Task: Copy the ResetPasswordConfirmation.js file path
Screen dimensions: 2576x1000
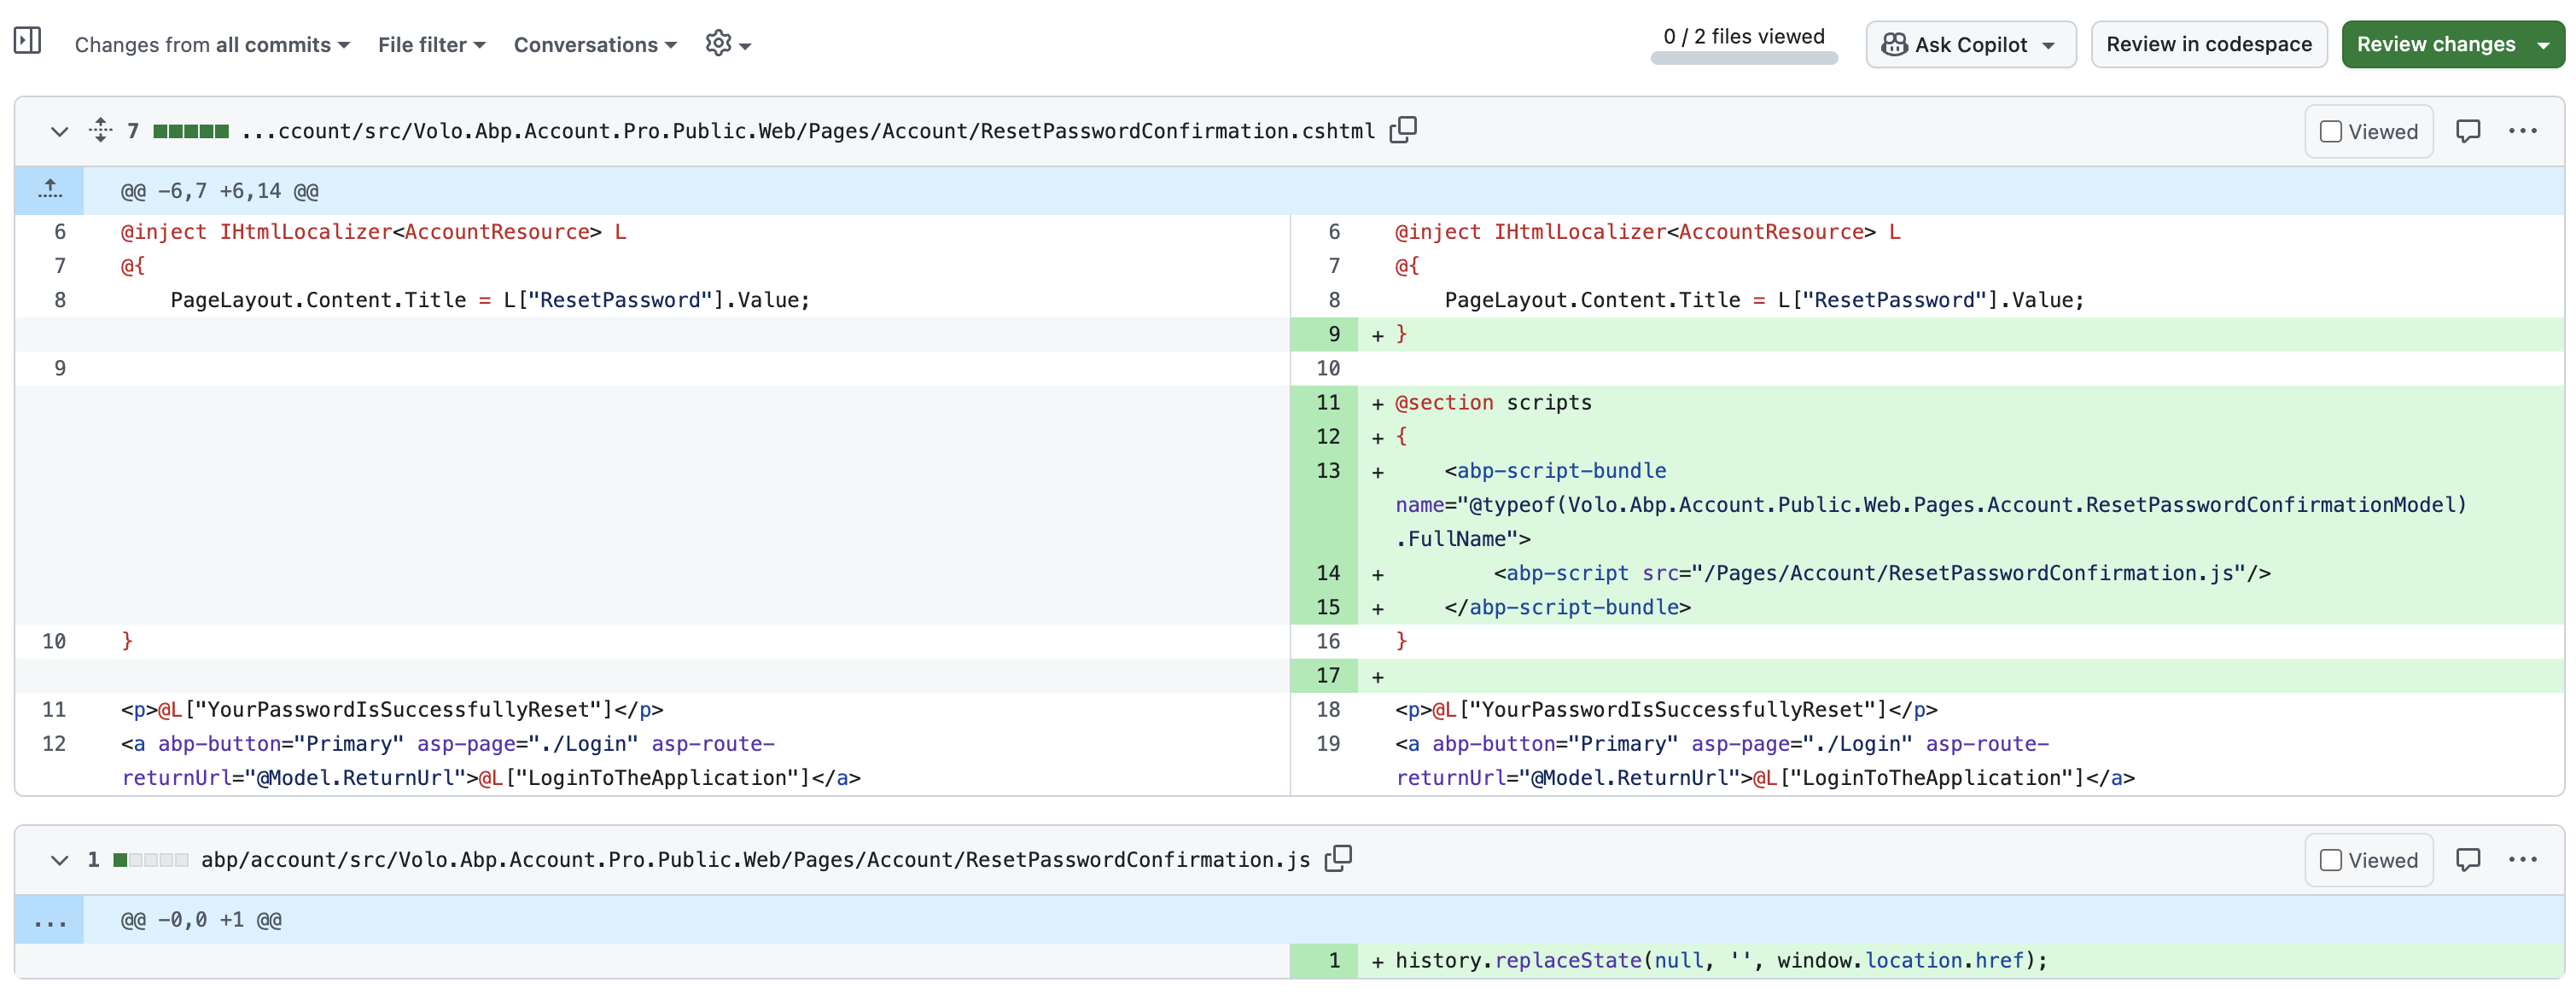Action: [x=1338, y=859]
